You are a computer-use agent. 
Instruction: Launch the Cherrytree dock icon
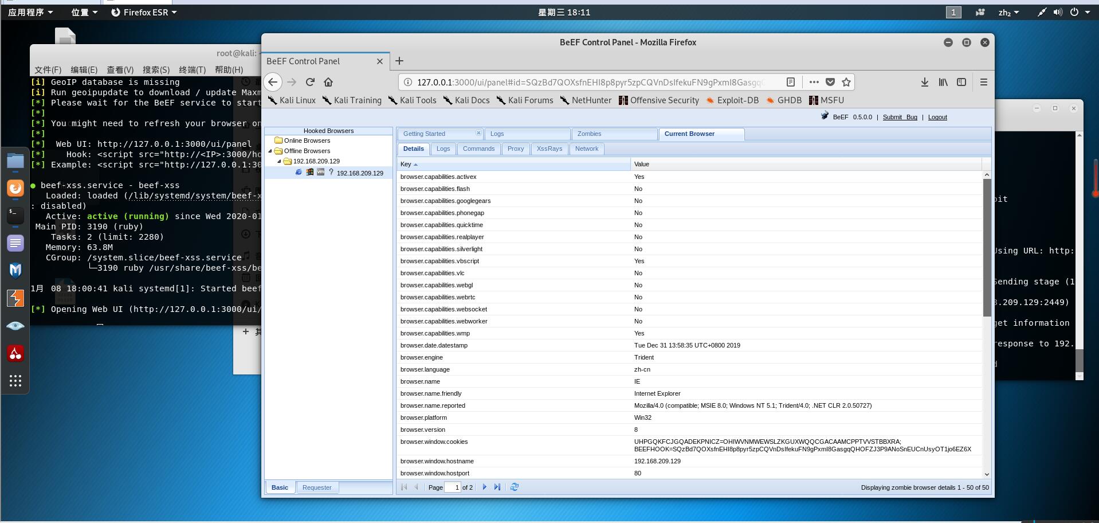click(15, 353)
